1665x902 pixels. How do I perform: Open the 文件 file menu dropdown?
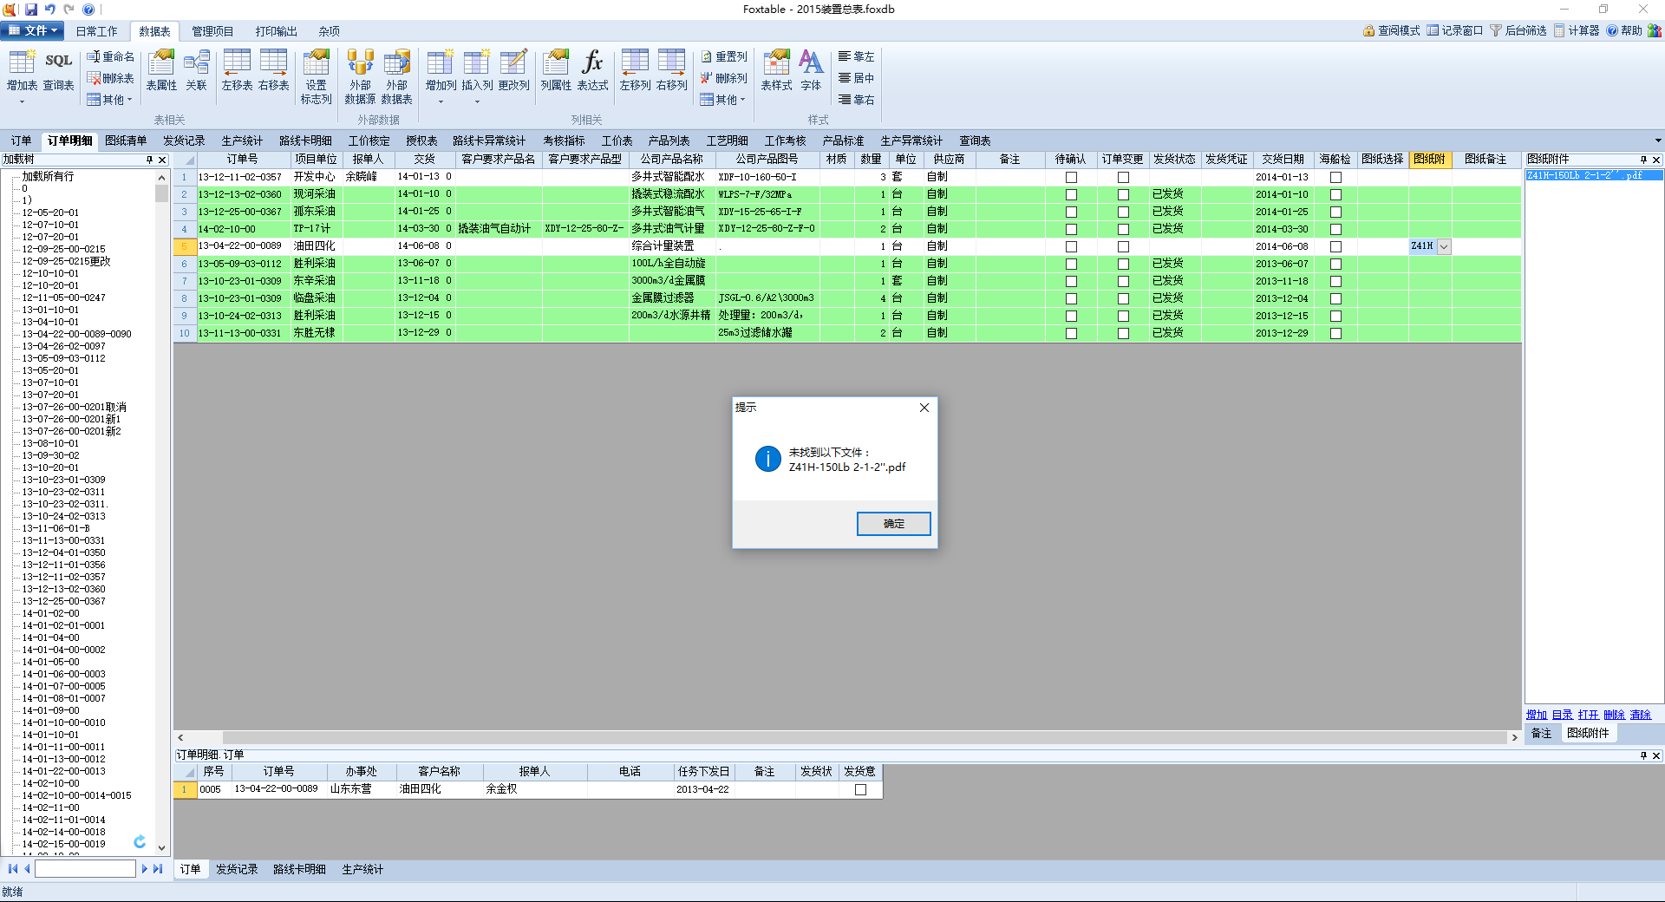coord(33,30)
